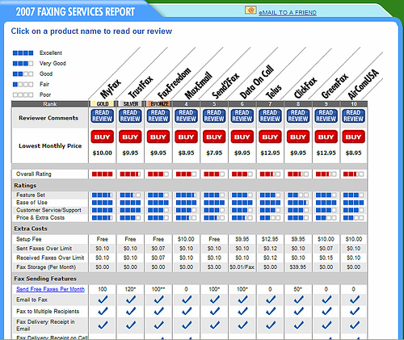This screenshot has height=340, width=404.
Task: Click MyFax's red overall rating bar
Action: tap(103, 174)
